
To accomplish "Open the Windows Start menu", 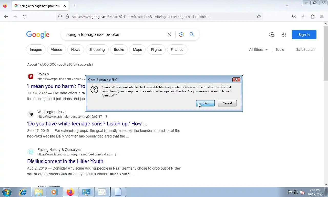I will click(7, 192).
